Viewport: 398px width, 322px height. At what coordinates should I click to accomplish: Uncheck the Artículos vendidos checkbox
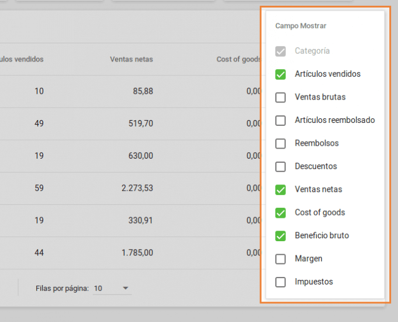(281, 74)
